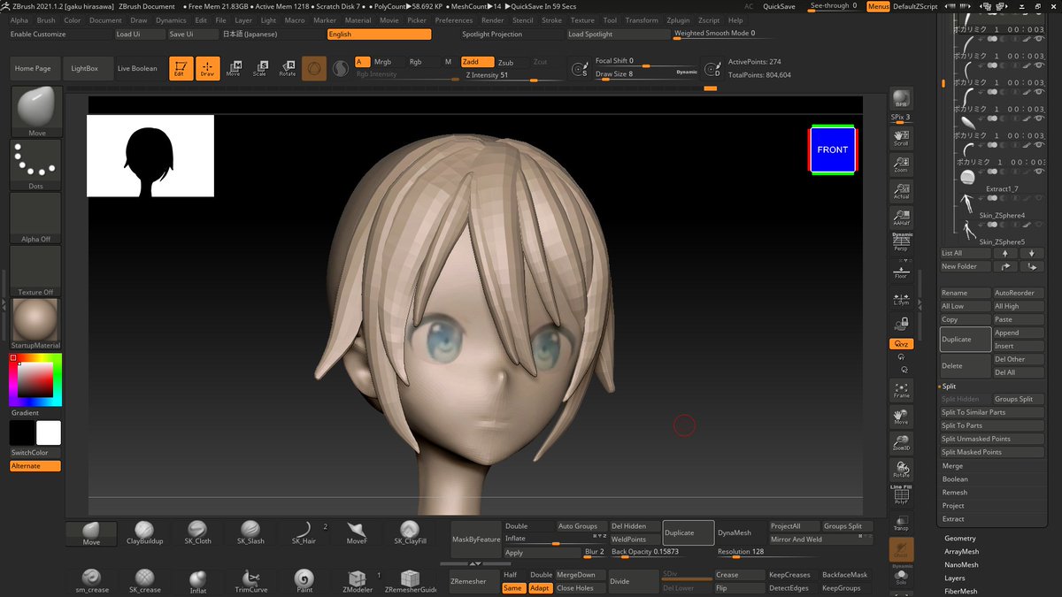
Task: Click the QuickSave button
Action: click(779, 6)
